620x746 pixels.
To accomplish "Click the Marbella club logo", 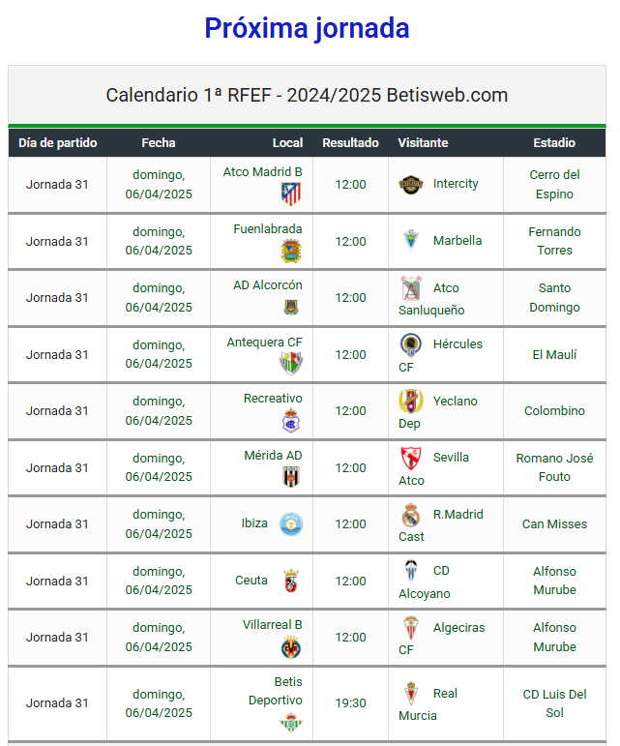I will click(x=411, y=240).
